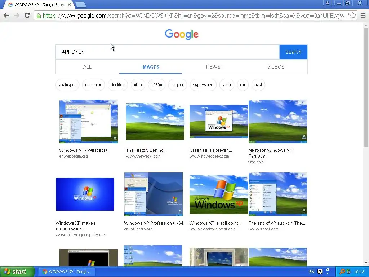This screenshot has height=277, width=369.
Task: Select the bliss filter chip
Action: (x=138, y=85)
